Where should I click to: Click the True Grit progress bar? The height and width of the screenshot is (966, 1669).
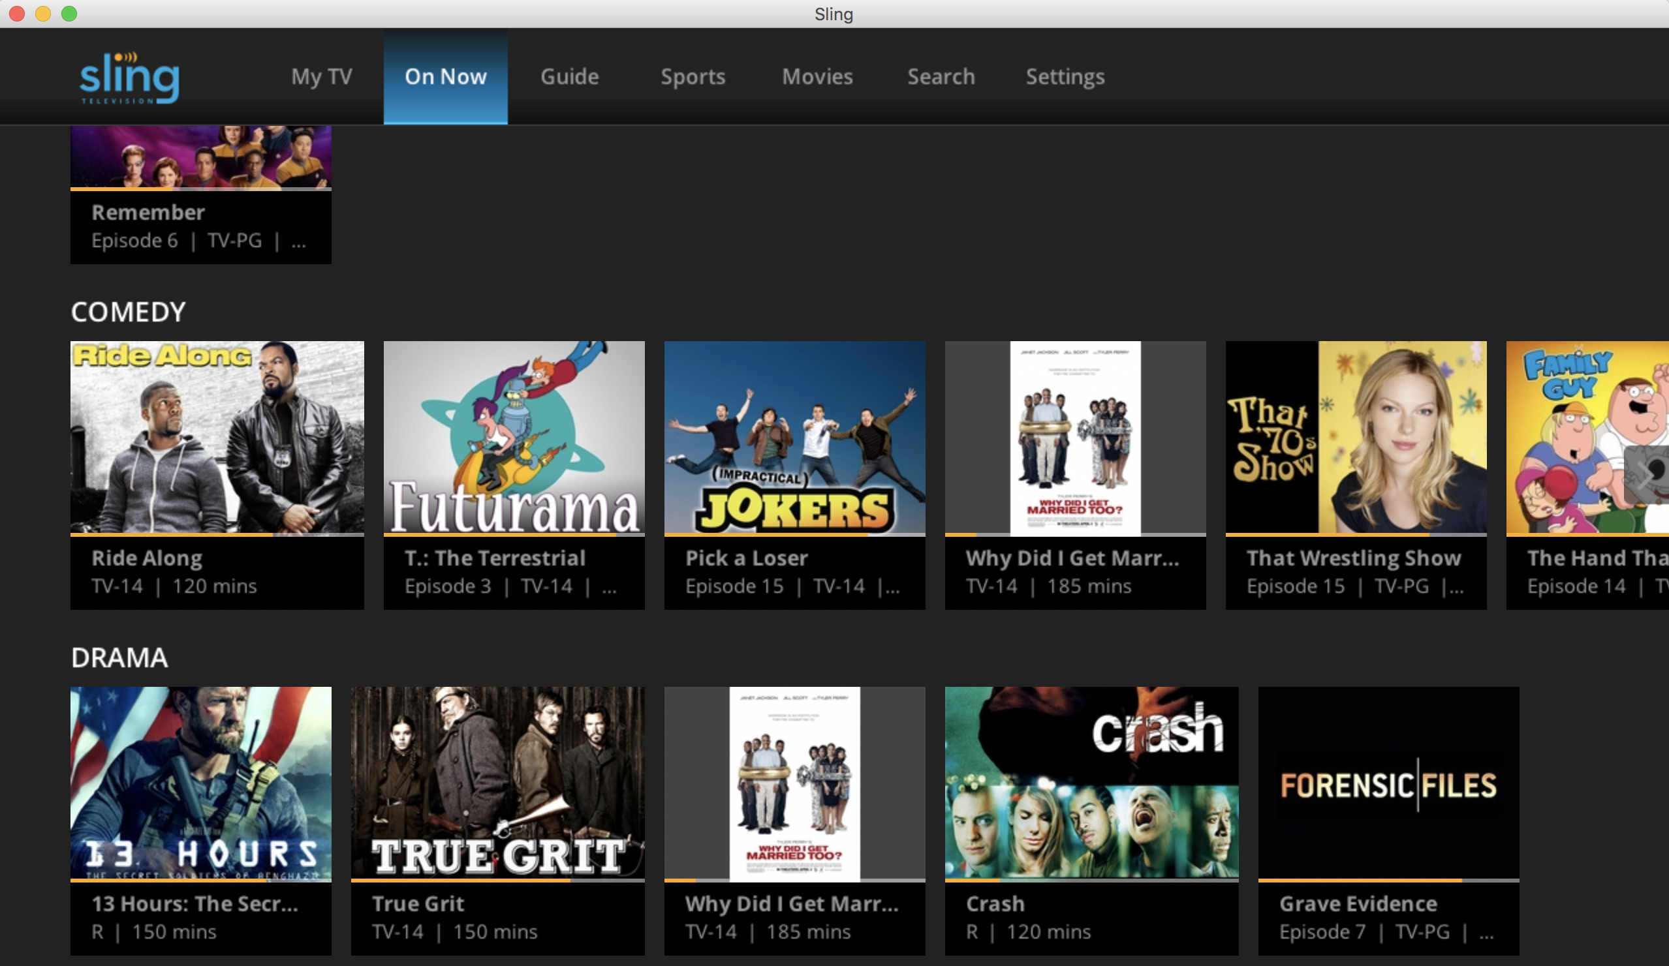(497, 881)
